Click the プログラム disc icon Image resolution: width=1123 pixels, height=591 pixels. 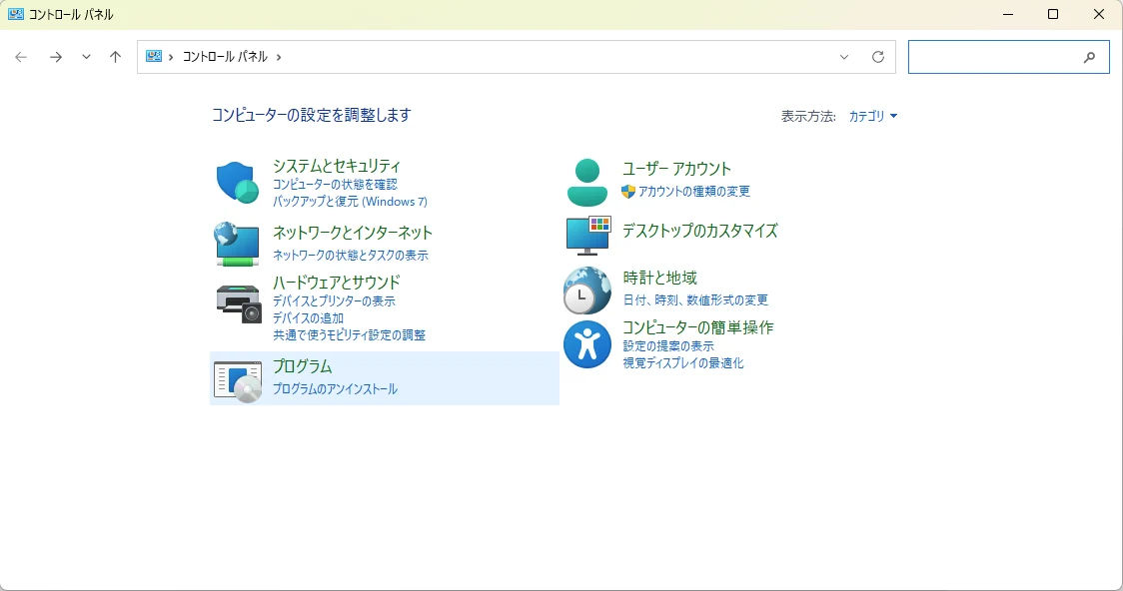click(x=238, y=381)
